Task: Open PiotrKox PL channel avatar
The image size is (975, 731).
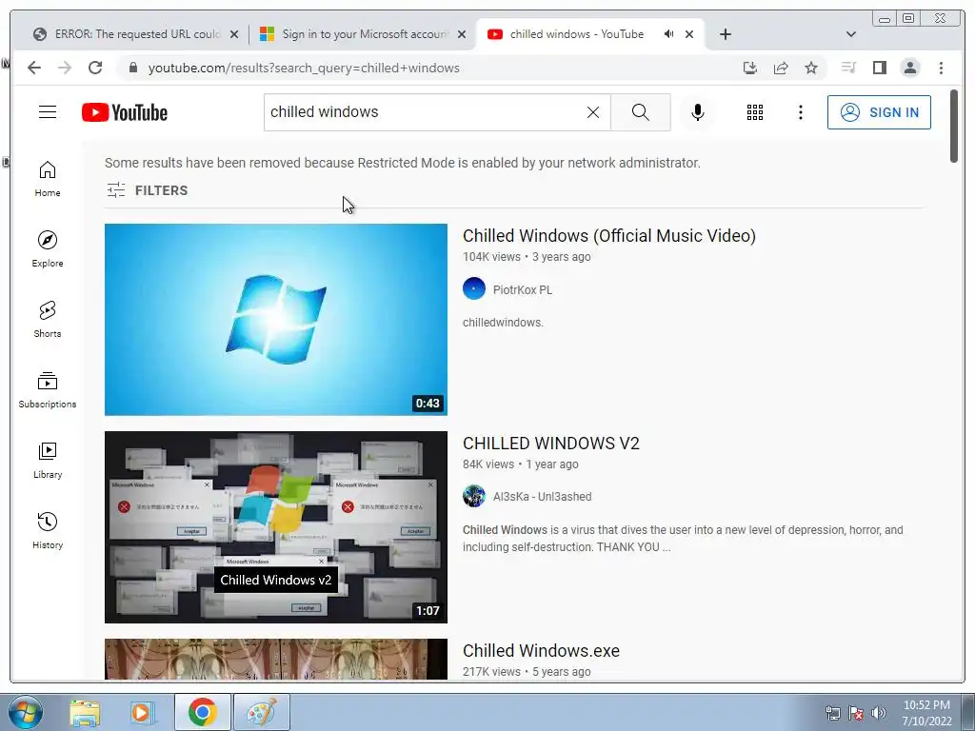Action: [x=474, y=289]
